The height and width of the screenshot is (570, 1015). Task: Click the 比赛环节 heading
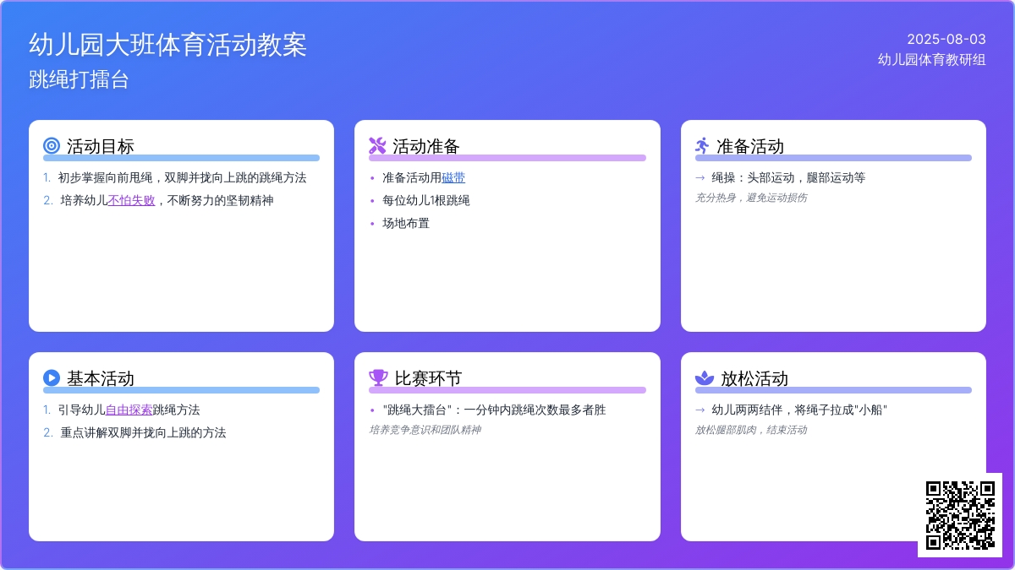click(429, 378)
